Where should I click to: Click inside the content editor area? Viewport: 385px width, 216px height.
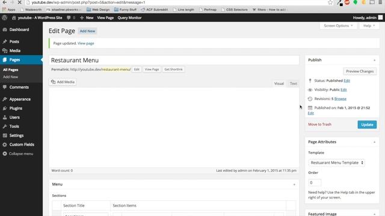click(x=174, y=127)
